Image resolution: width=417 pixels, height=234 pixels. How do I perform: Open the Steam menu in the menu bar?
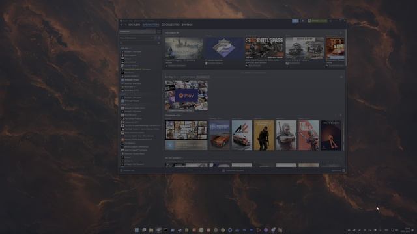click(125, 21)
